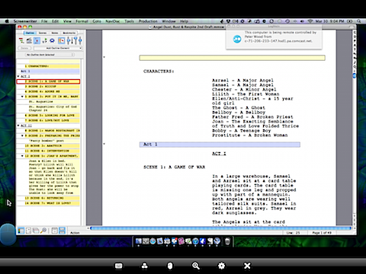Open the Apple menu
This screenshot has width=366, height=274.
(7, 21)
